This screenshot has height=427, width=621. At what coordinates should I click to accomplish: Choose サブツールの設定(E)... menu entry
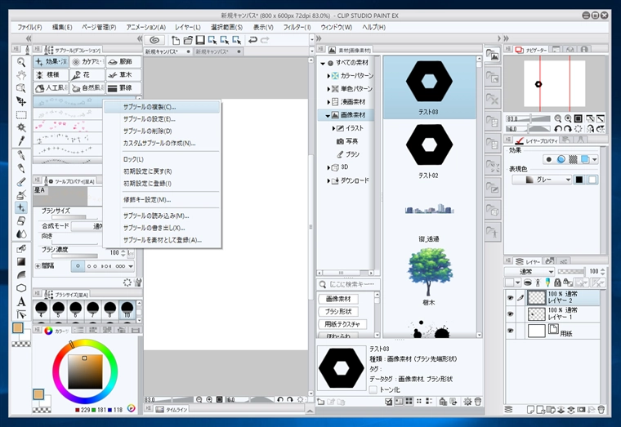(162, 118)
